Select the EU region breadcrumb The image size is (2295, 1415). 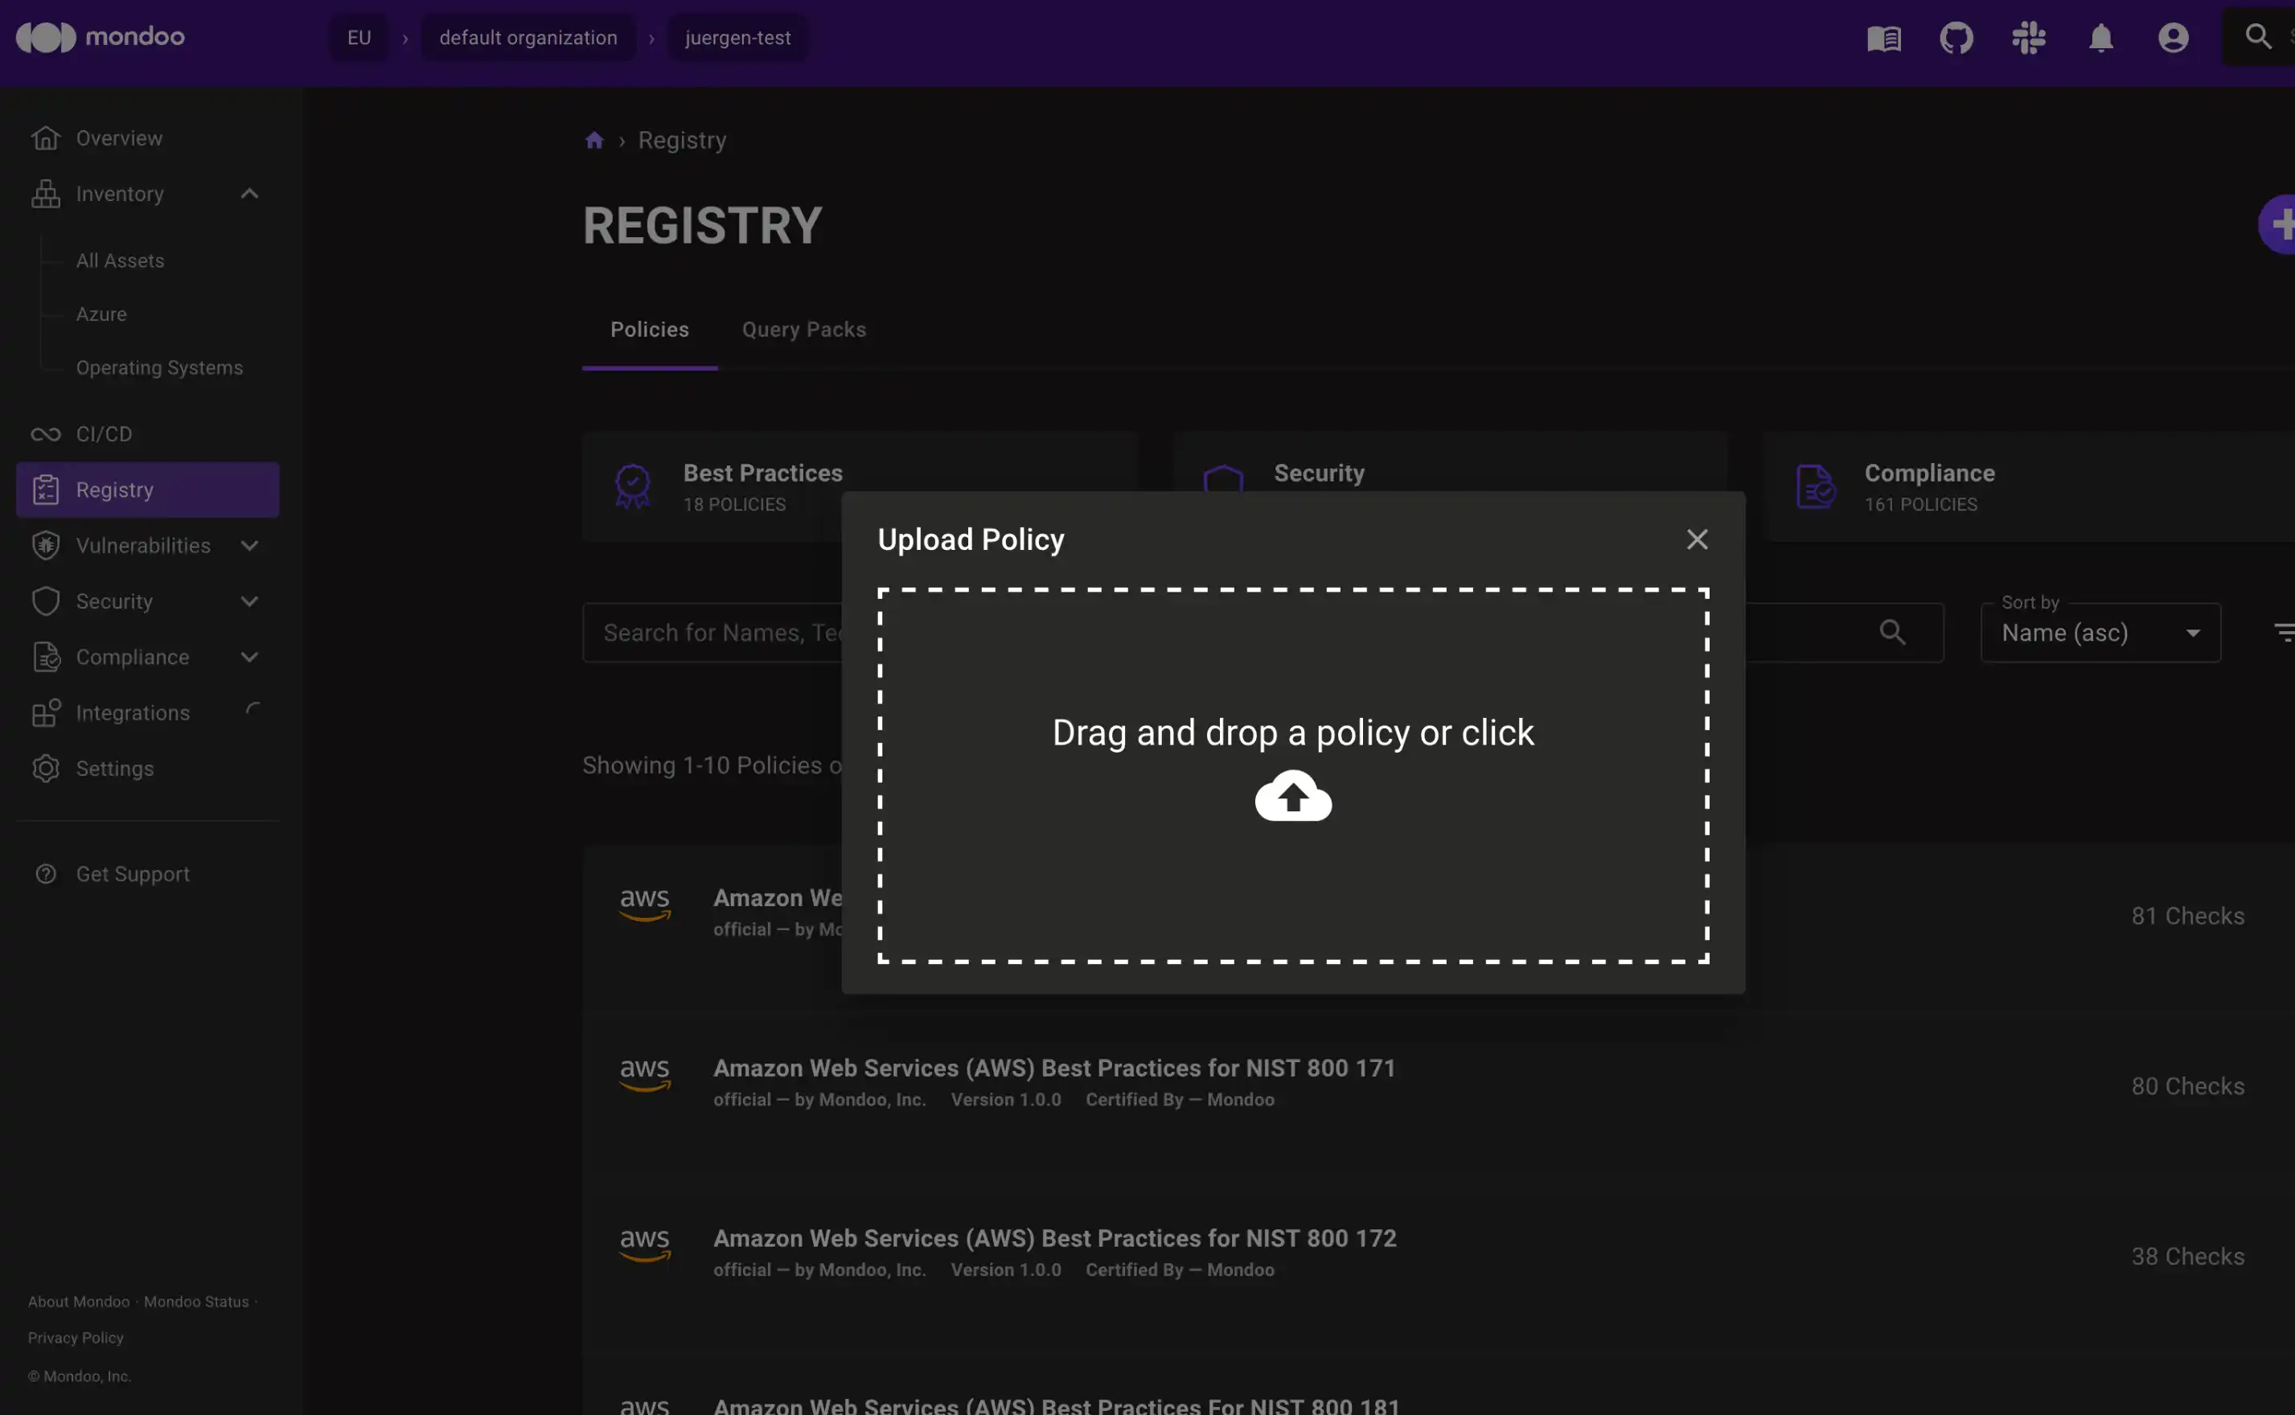coord(359,39)
